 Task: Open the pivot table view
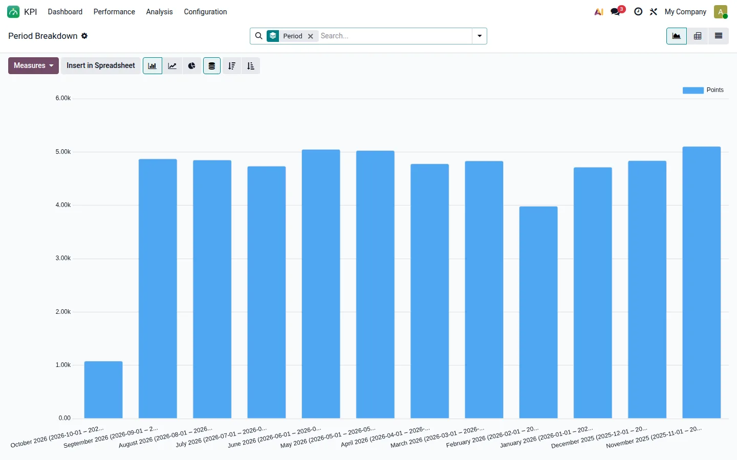point(698,36)
